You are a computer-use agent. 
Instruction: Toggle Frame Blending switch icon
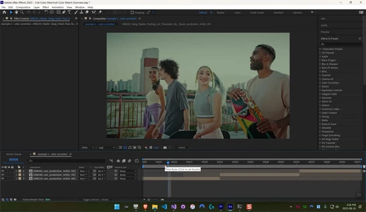point(124,161)
